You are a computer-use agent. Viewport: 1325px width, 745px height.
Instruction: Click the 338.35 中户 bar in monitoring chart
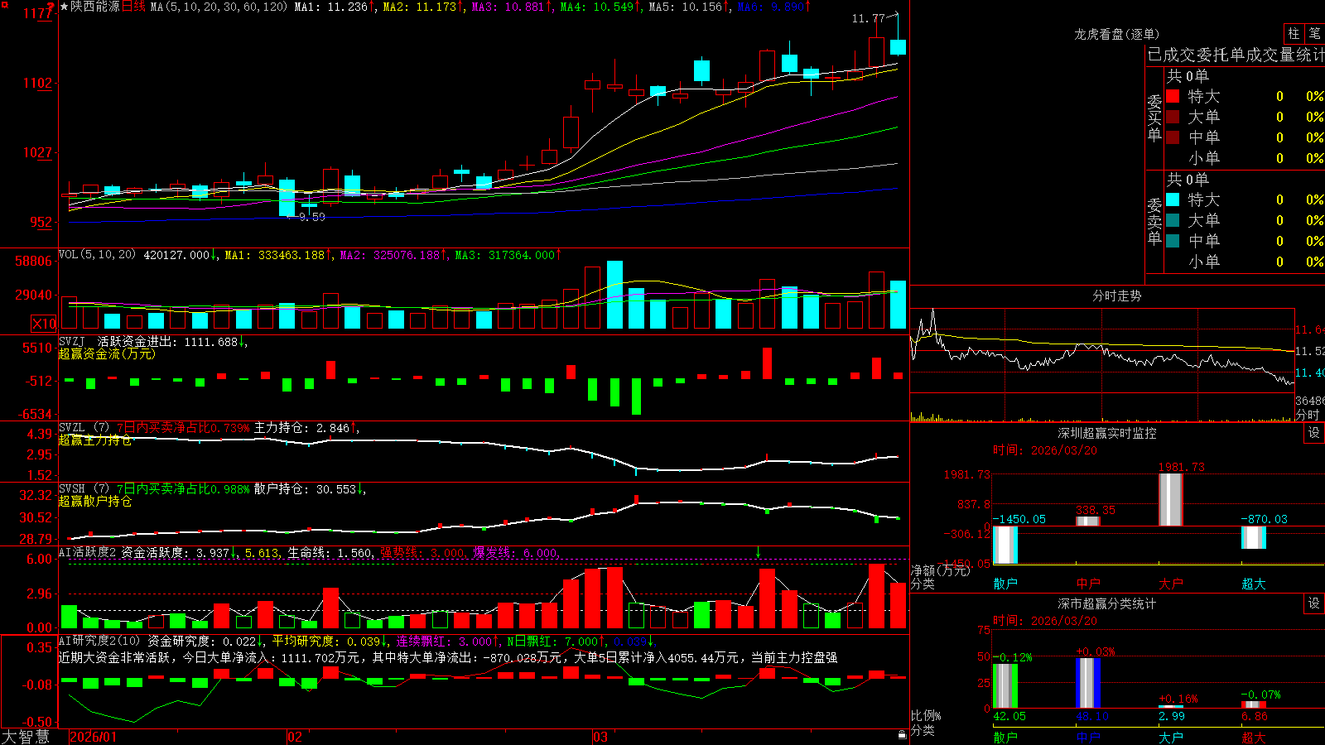(x=1088, y=521)
